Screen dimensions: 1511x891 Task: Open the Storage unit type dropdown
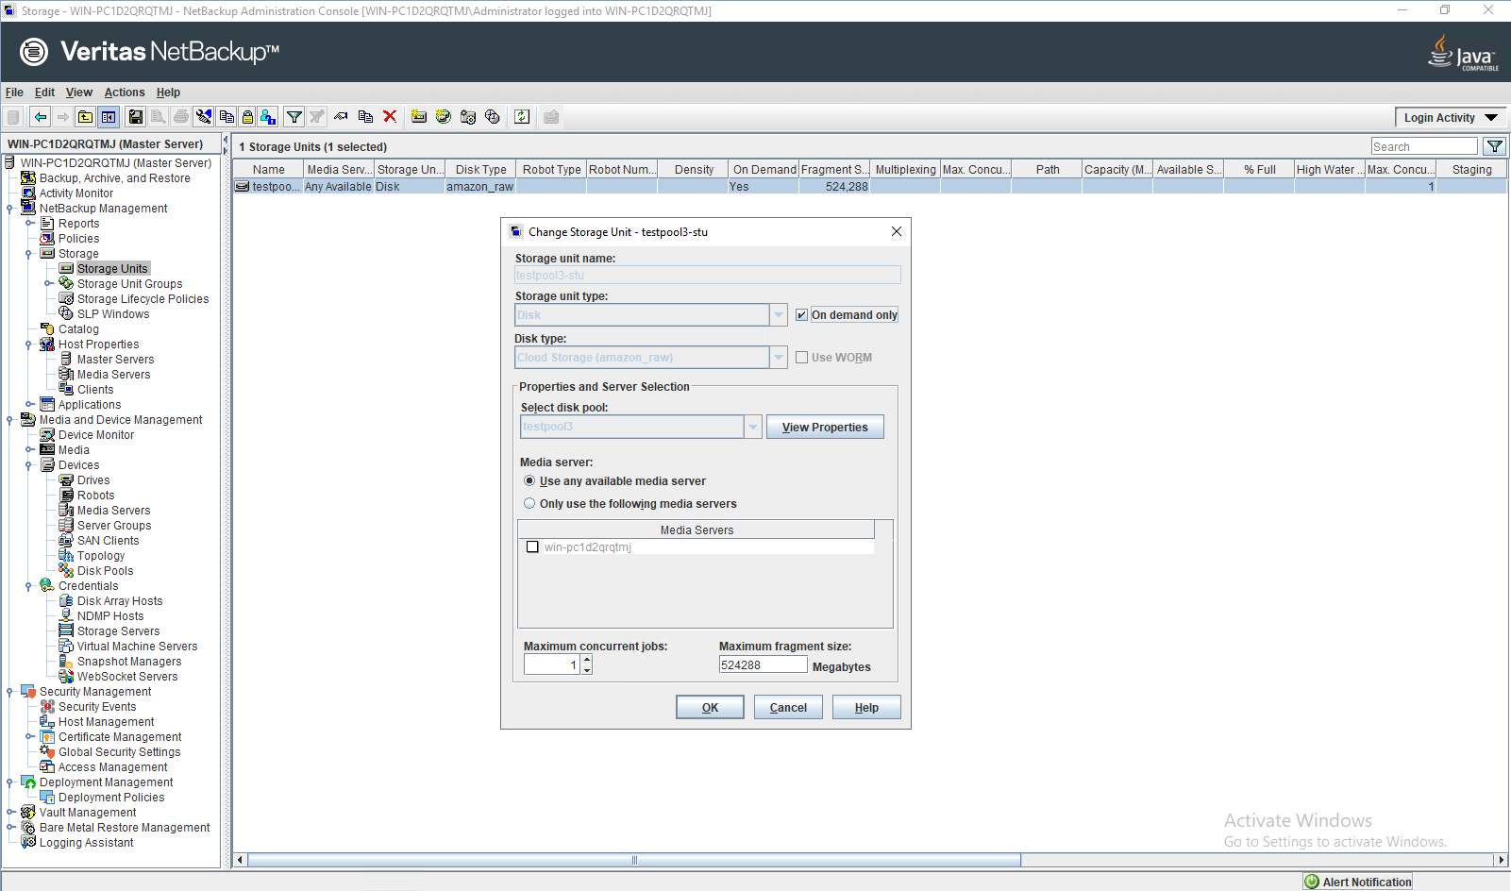pos(779,315)
